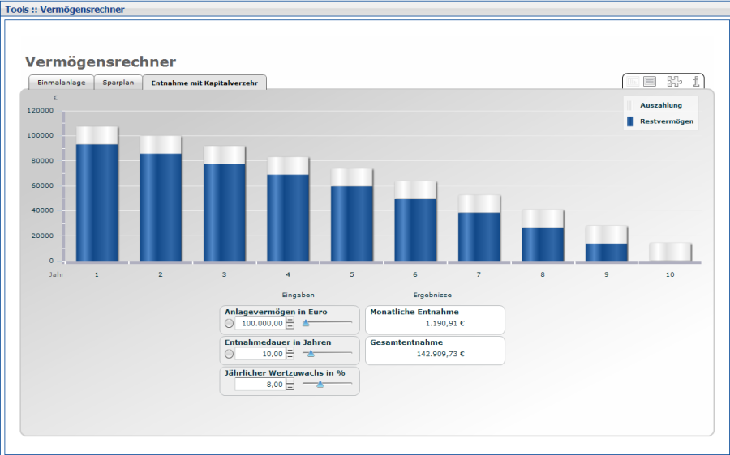Increase Anlagevermögen with plus stepper

click(x=290, y=320)
